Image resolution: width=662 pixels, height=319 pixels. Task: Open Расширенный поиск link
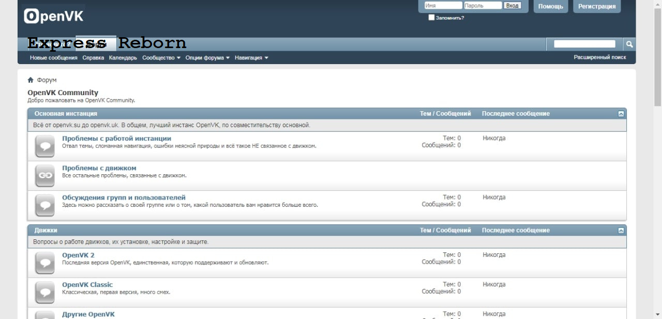pyautogui.click(x=600, y=57)
